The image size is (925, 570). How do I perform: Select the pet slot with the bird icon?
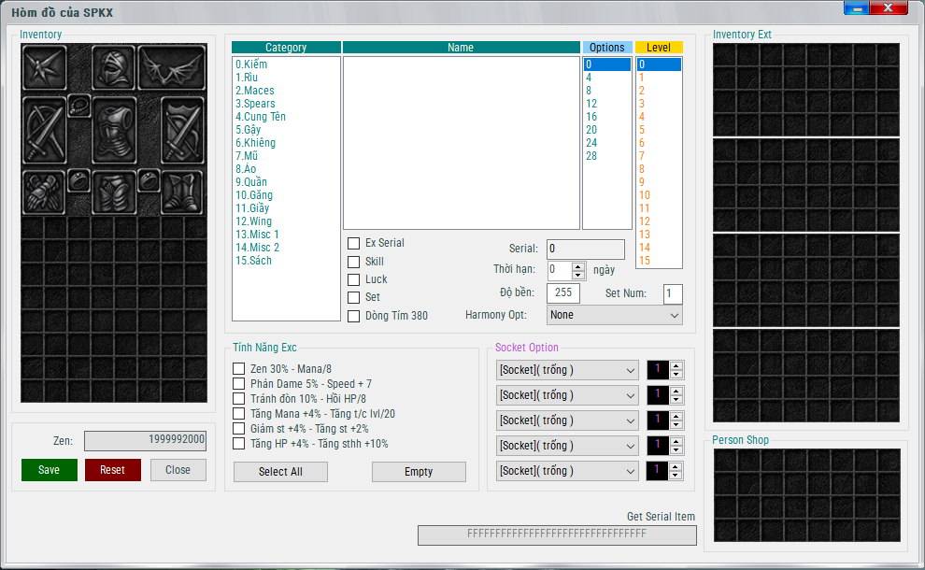tap(43, 68)
